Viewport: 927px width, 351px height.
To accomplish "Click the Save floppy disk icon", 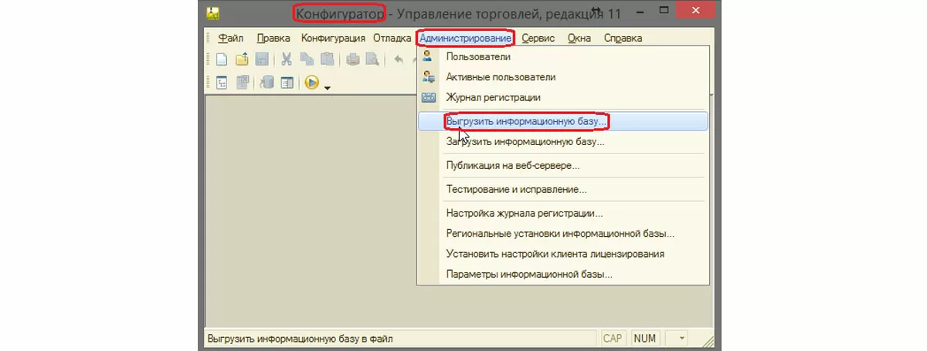I will pos(262,59).
